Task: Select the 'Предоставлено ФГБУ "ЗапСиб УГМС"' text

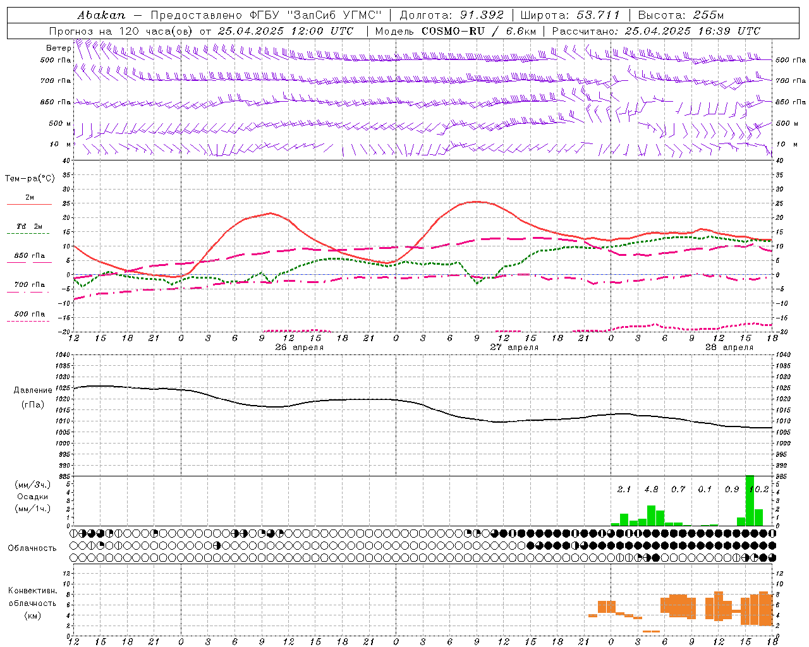Action: tap(266, 15)
